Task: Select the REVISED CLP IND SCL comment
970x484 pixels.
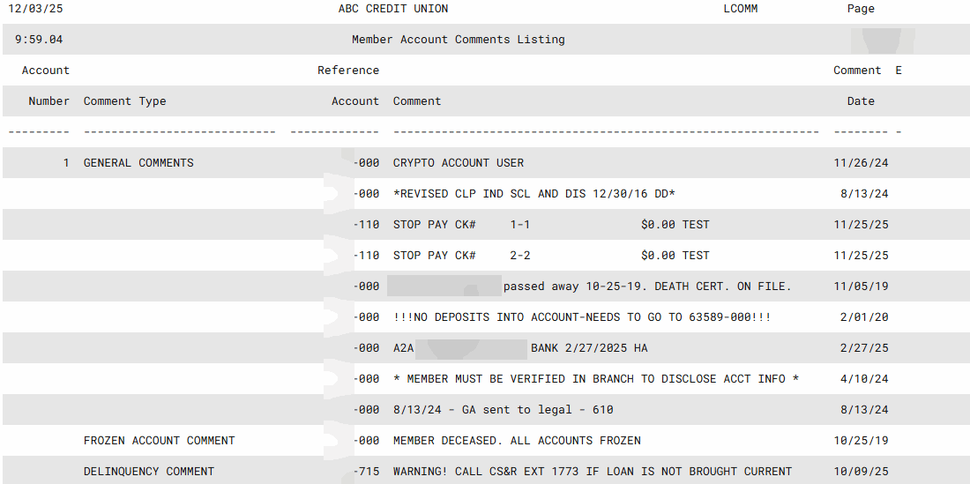Action: pos(533,194)
